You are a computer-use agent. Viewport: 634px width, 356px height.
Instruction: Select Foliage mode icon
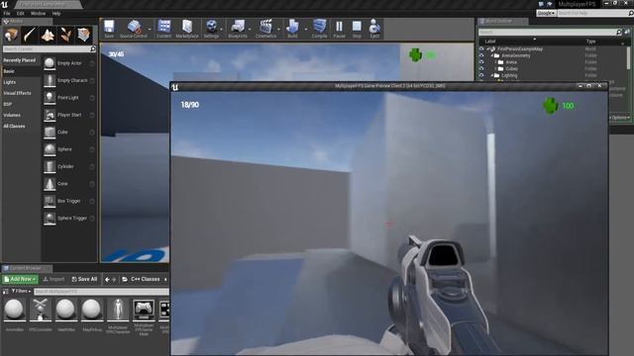(66, 36)
